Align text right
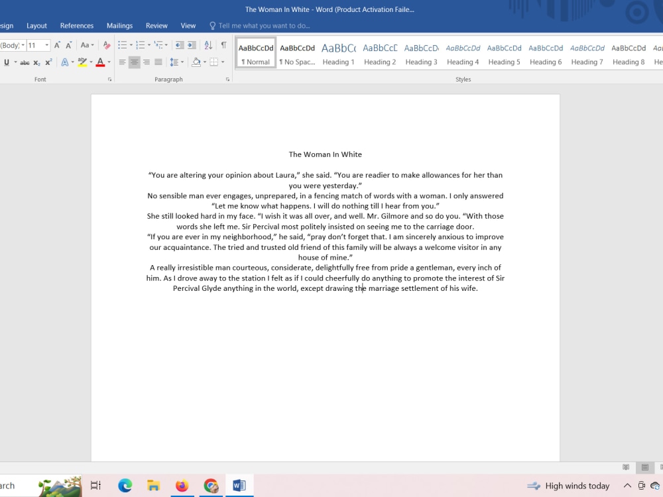Screen dimensions: 663x497 [x=147, y=62]
